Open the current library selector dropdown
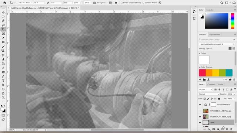This screenshot has height=133, width=237. click(x=217, y=44)
